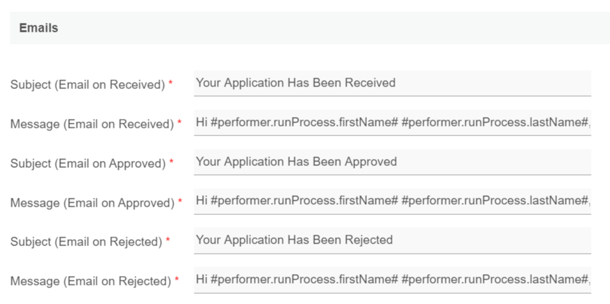Click the 'Message (Email on Received)' label

click(92, 124)
